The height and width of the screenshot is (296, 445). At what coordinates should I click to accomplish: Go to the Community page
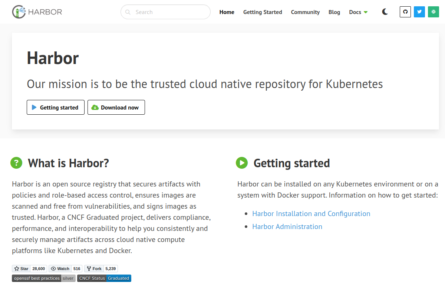click(305, 12)
